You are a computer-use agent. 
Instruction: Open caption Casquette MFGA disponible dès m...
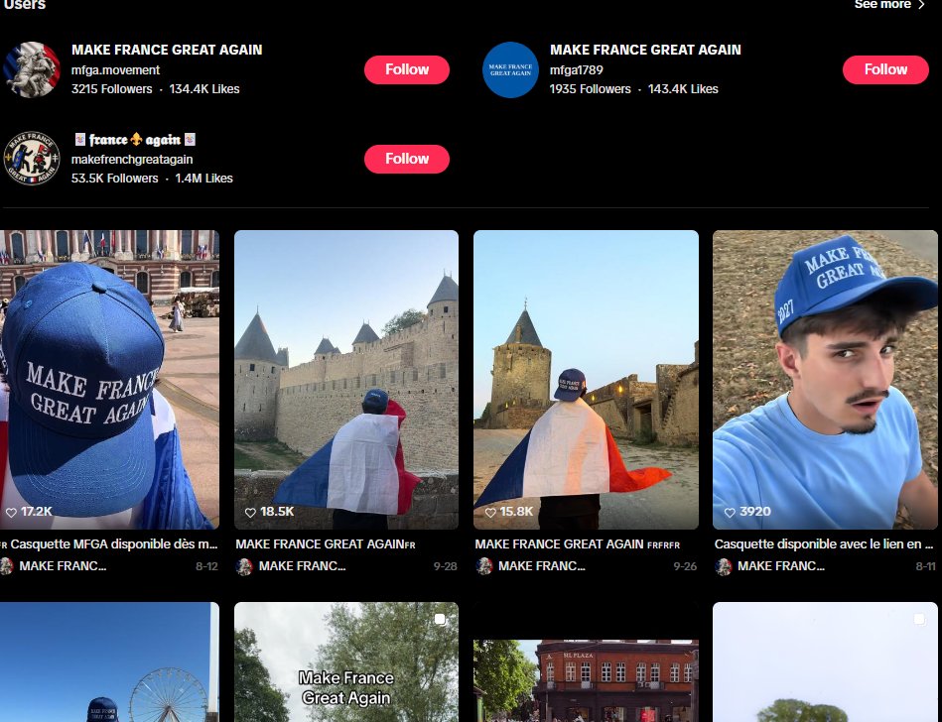pyautogui.click(x=109, y=544)
